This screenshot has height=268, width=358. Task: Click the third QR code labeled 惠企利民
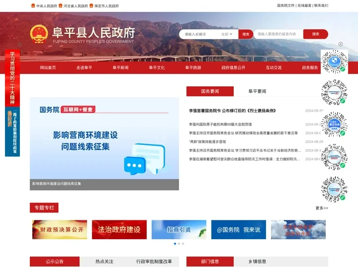click(334, 125)
